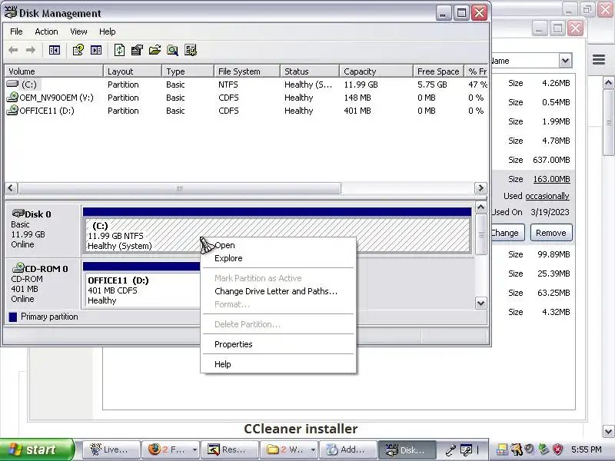Click the Refresh toolbar icon with green arrows
The image size is (615, 461).
119,50
